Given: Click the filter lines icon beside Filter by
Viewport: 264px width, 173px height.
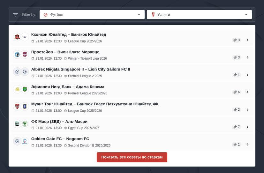Looking at the screenshot, I should [15, 15].
